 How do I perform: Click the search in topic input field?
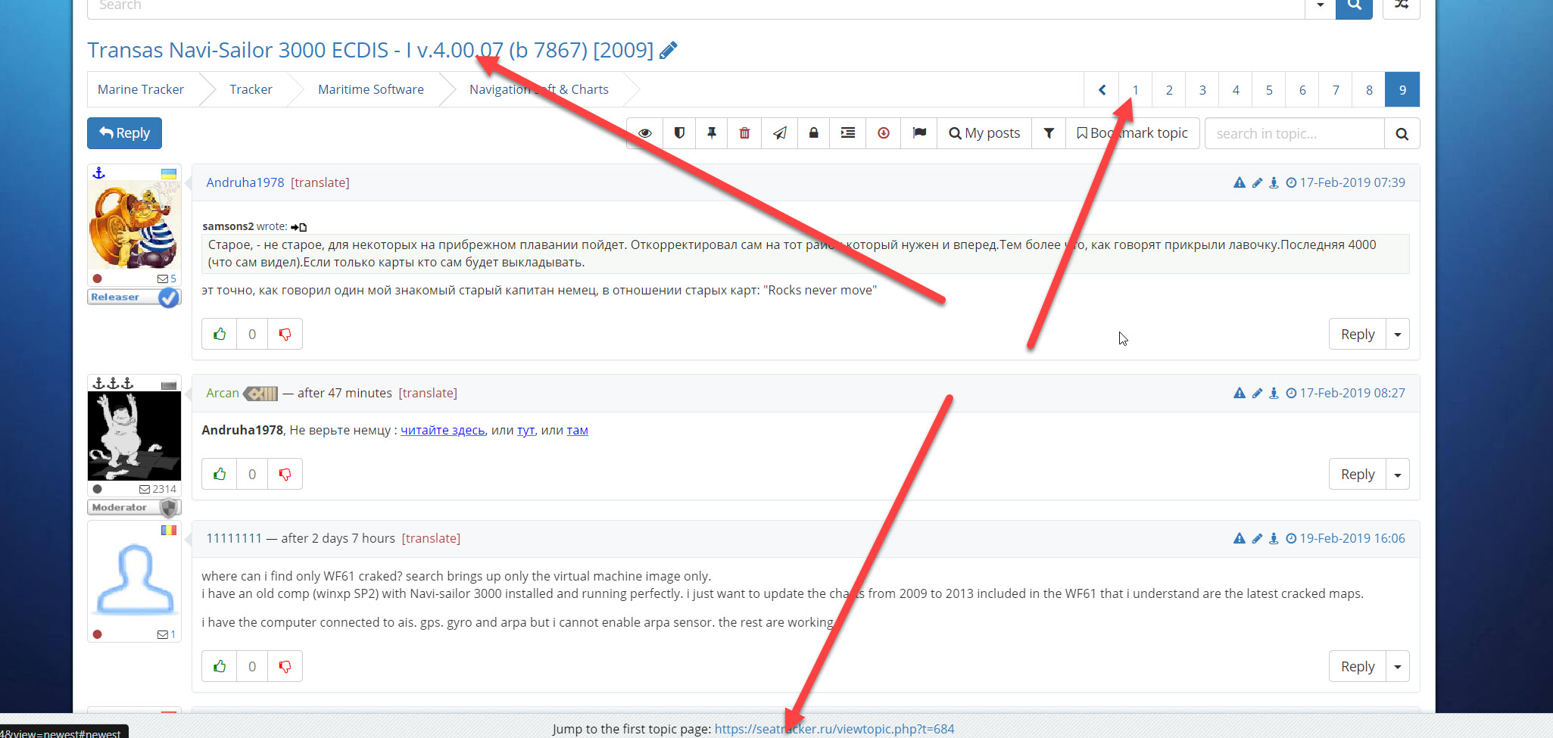pos(1294,133)
